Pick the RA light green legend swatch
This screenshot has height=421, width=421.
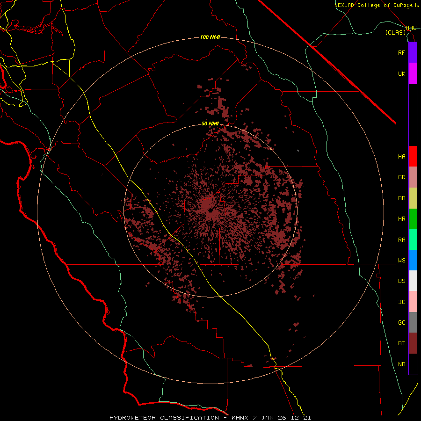pos(413,240)
